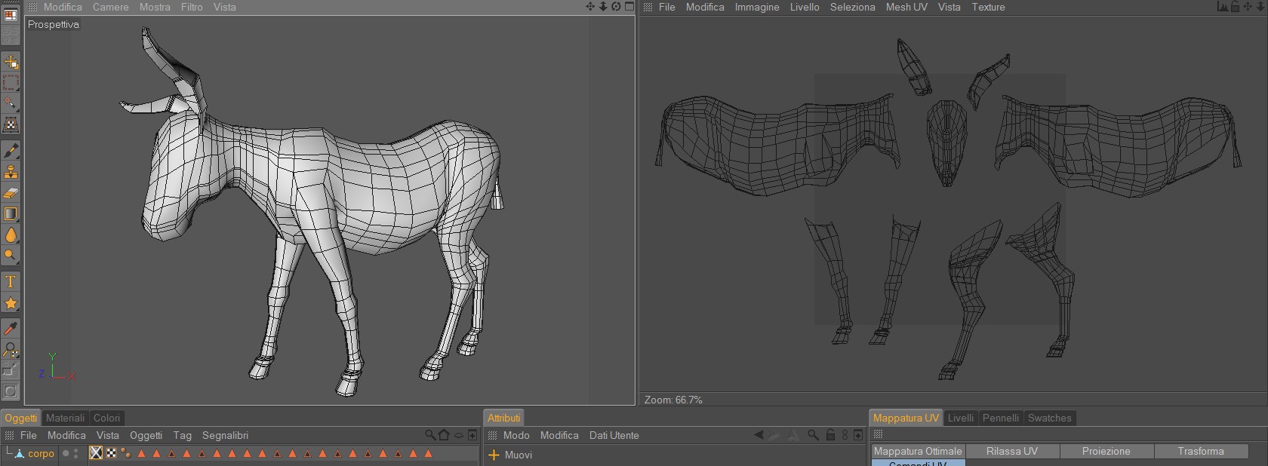
Task: Select the corpo object in the tree
Action: point(41,453)
